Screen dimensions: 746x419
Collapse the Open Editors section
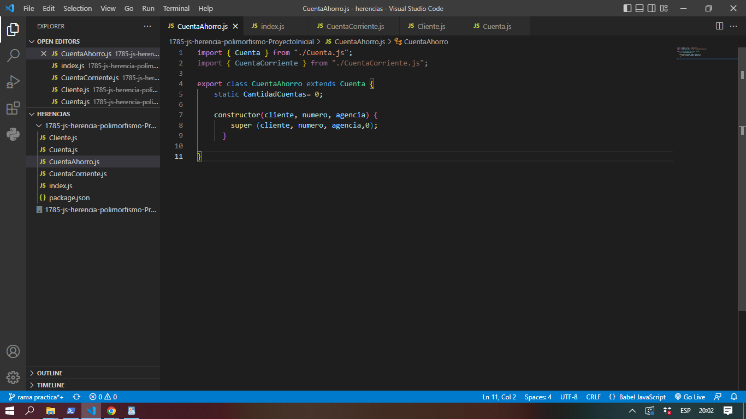click(x=93, y=41)
